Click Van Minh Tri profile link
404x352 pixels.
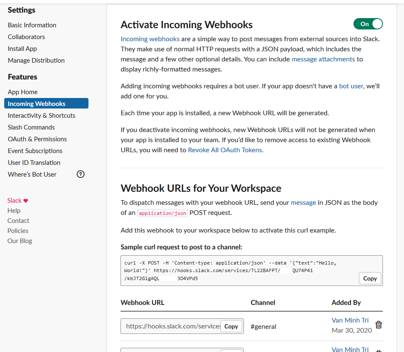(x=350, y=320)
